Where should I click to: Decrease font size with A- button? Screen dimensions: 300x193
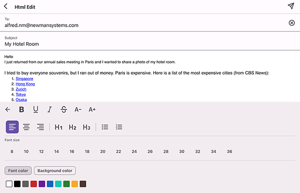pyautogui.click(x=78, y=109)
